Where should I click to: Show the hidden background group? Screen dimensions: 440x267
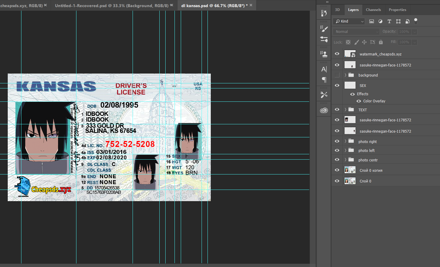click(x=337, y=75)
